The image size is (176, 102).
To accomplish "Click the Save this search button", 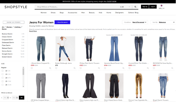I will pyautogui.click(x=62, y=22).
